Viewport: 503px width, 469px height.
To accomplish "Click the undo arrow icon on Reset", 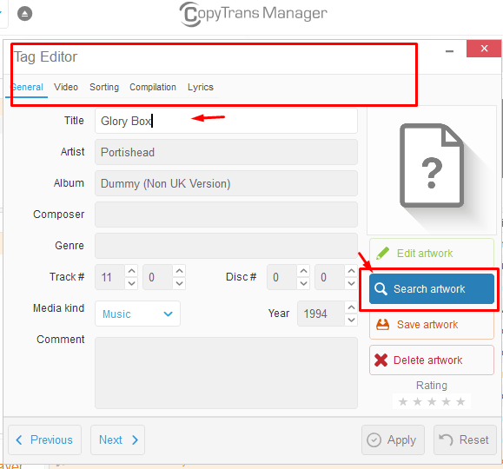I will click(x=446, y=439).
